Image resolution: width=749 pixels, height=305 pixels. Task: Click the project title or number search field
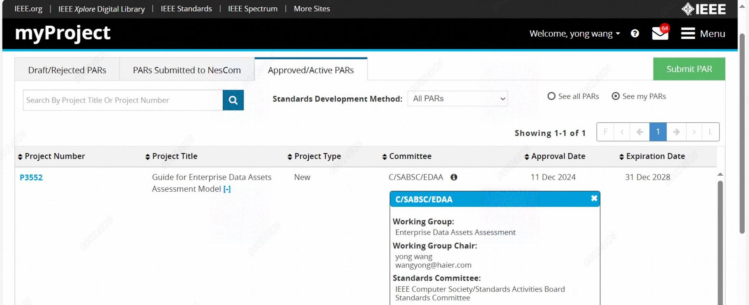tap(122, 100)
